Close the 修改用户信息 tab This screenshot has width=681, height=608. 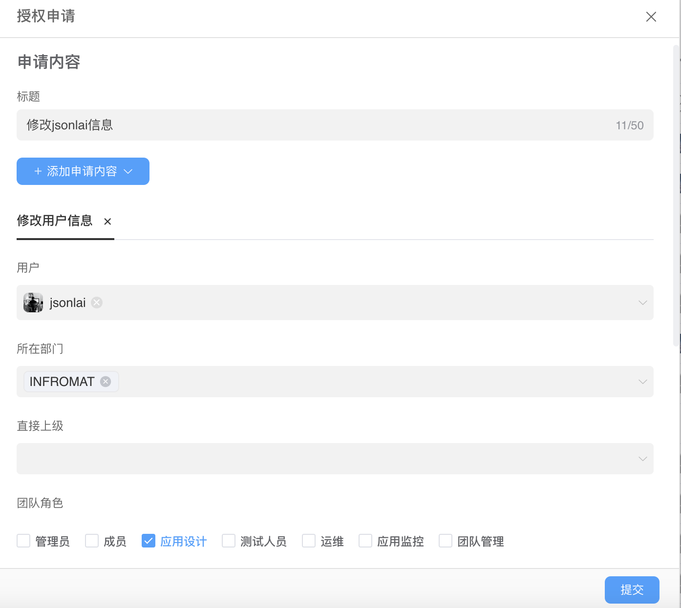point(107,222)
